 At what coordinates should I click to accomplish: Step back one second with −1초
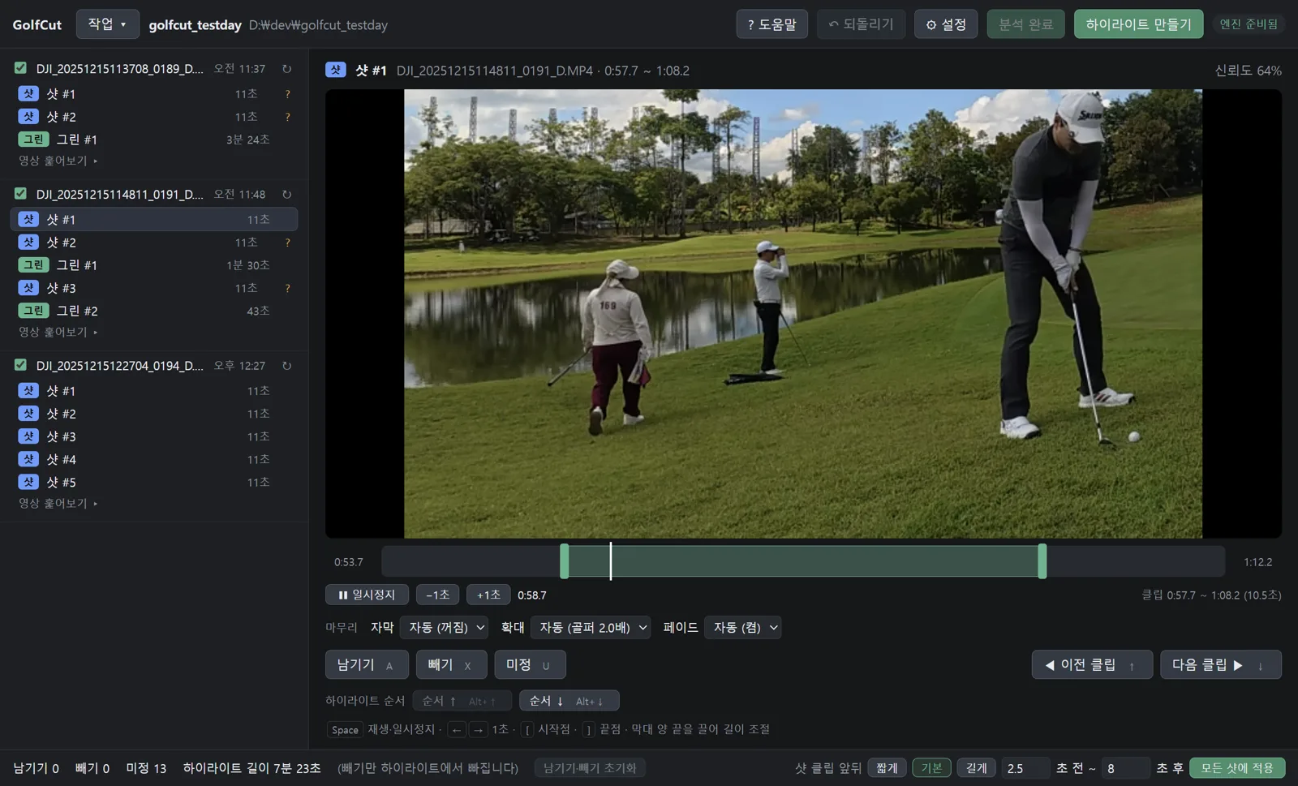tap(438, 595)
